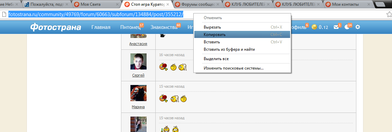Close the 'Форумы сообщес' tab
392x132 pixels.
click(218, 4)
